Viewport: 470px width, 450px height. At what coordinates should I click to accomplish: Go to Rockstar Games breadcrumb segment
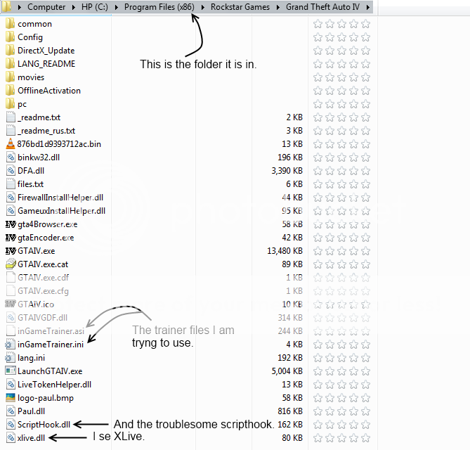click(242, 7)
